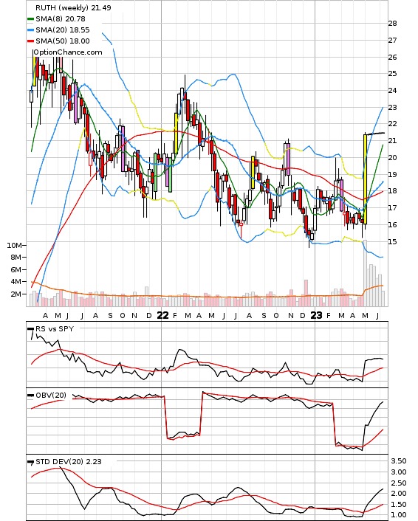The height and width of the screenshot is (521, 418).
Task: Click the 10M volume axis label
Action: (13, 246)
